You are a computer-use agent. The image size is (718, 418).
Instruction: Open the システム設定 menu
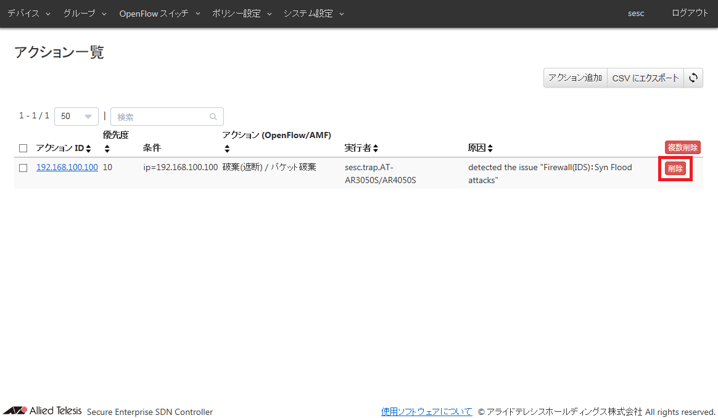click(313, 14)
